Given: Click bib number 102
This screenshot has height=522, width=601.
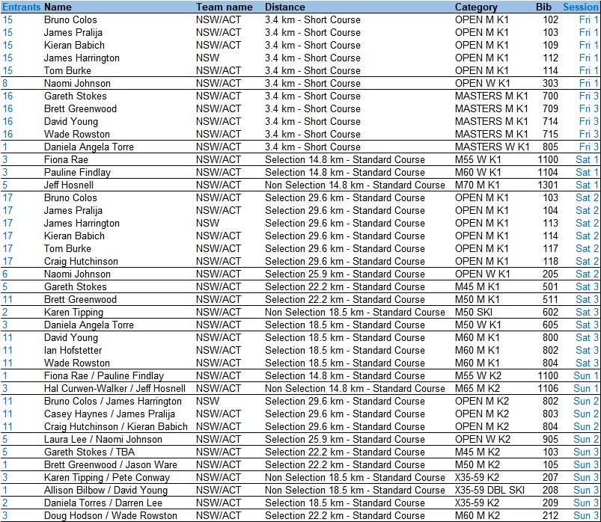Looking at the screenshot, I should coord(550,20).
